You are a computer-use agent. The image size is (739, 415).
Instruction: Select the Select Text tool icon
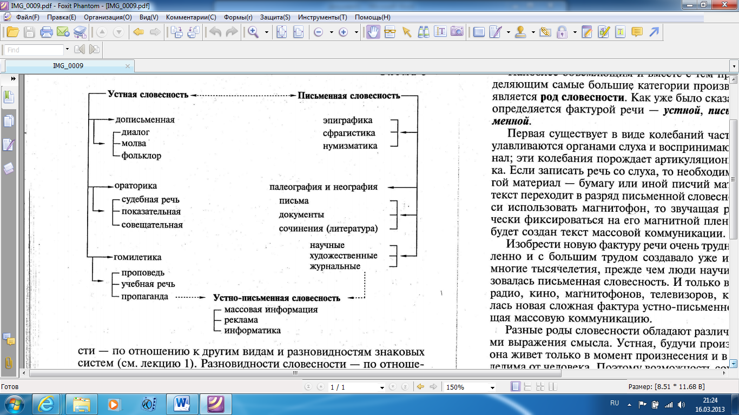click(440, 32)
